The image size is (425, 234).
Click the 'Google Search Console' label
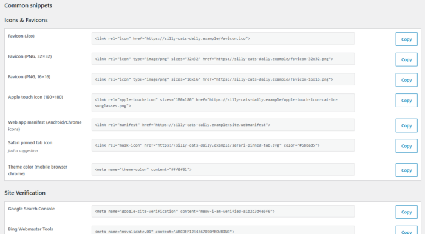32,209
